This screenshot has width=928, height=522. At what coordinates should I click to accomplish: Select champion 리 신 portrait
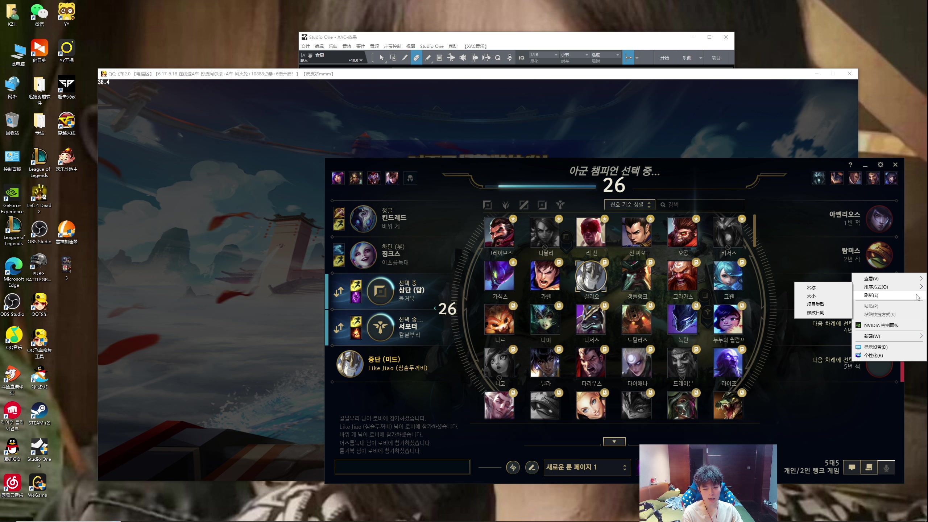pos(591,232)
